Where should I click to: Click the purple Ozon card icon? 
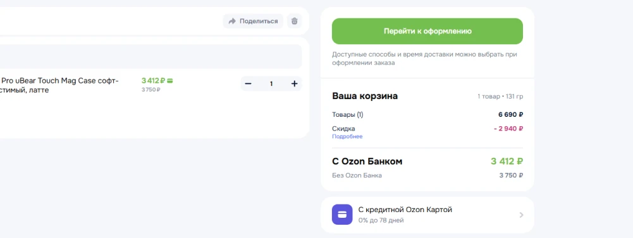coord(342,214)
